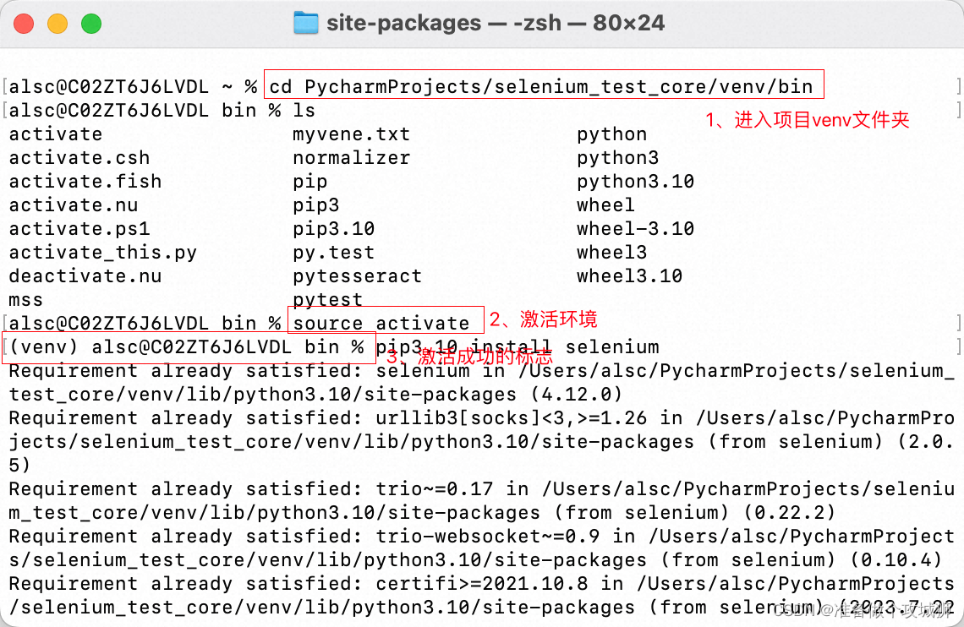Screen dimensions: 964x627
Task: Click the yellow minimize button
Action: coord(57,23)
